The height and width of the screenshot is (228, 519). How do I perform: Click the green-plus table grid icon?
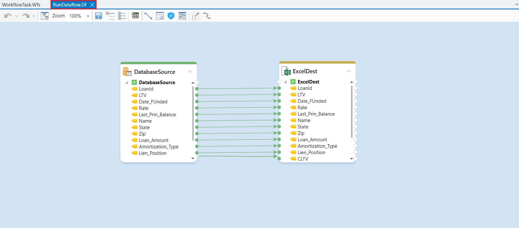(x=135, y=16)
